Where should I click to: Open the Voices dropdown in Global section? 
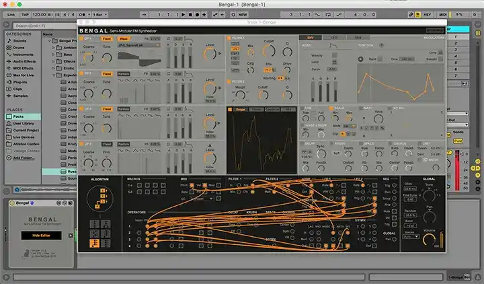click(x=411, y=237)
